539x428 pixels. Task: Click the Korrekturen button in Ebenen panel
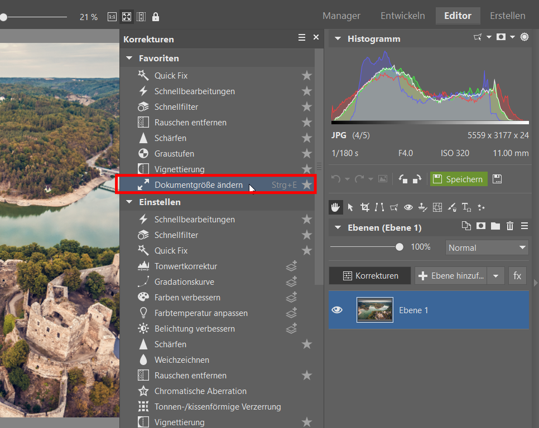coord(370,276)
